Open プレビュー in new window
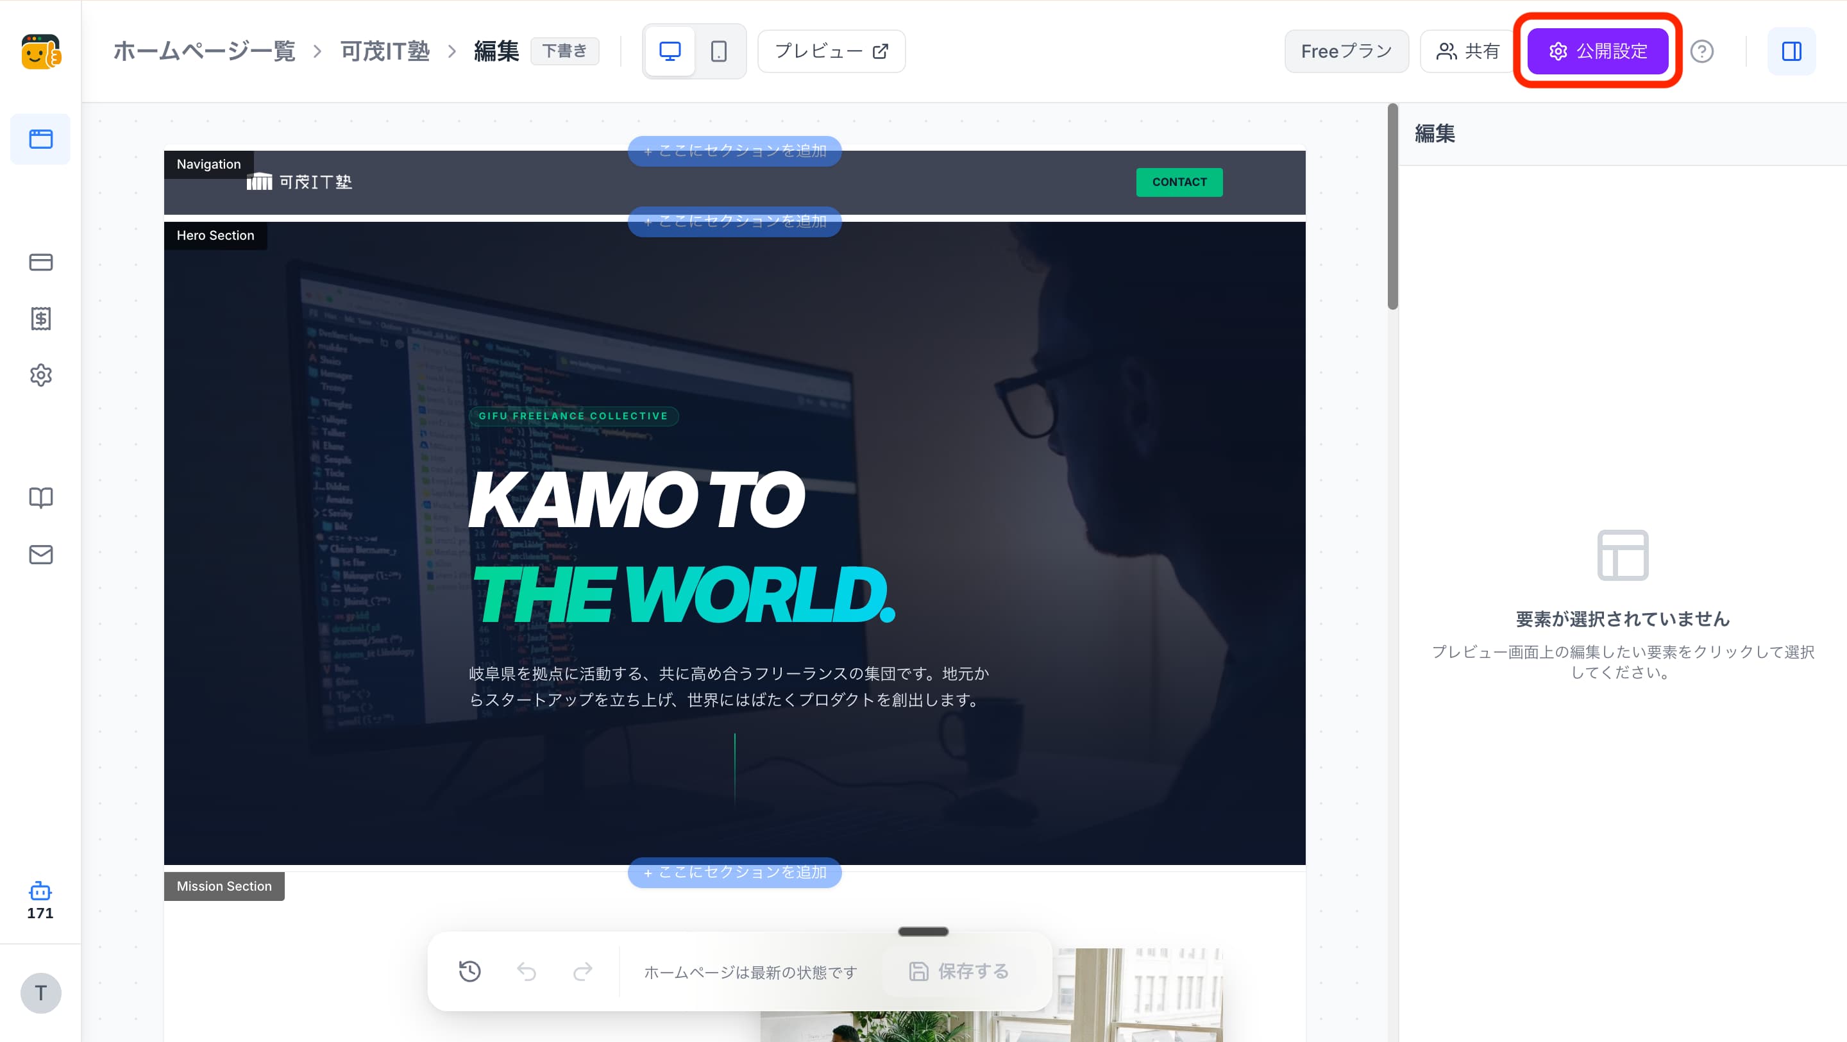 [x=831, y=52]
